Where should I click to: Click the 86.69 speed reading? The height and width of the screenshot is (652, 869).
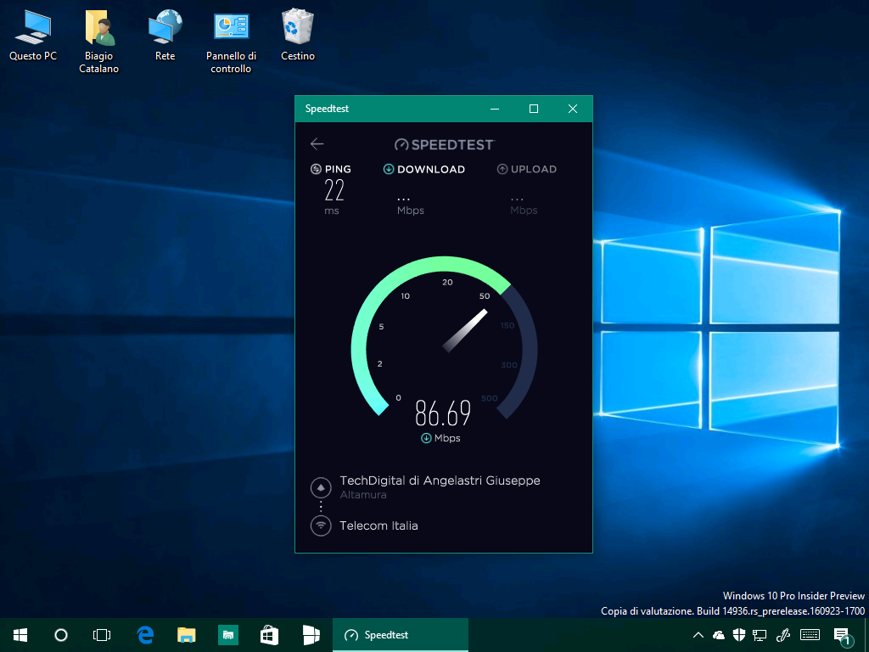443,413
